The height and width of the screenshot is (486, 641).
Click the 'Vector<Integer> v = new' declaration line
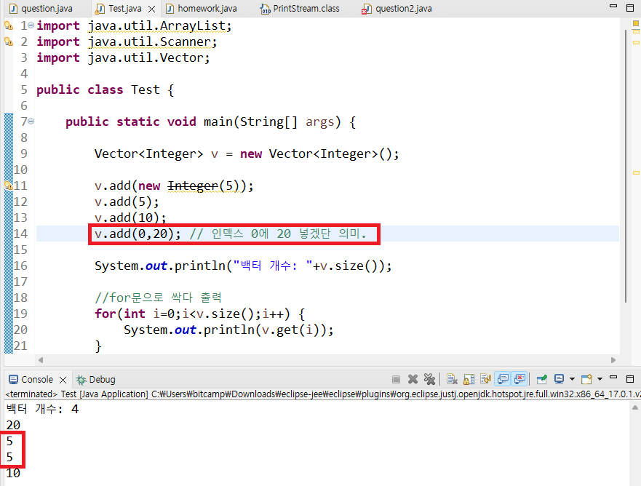[x=247, y=154]
